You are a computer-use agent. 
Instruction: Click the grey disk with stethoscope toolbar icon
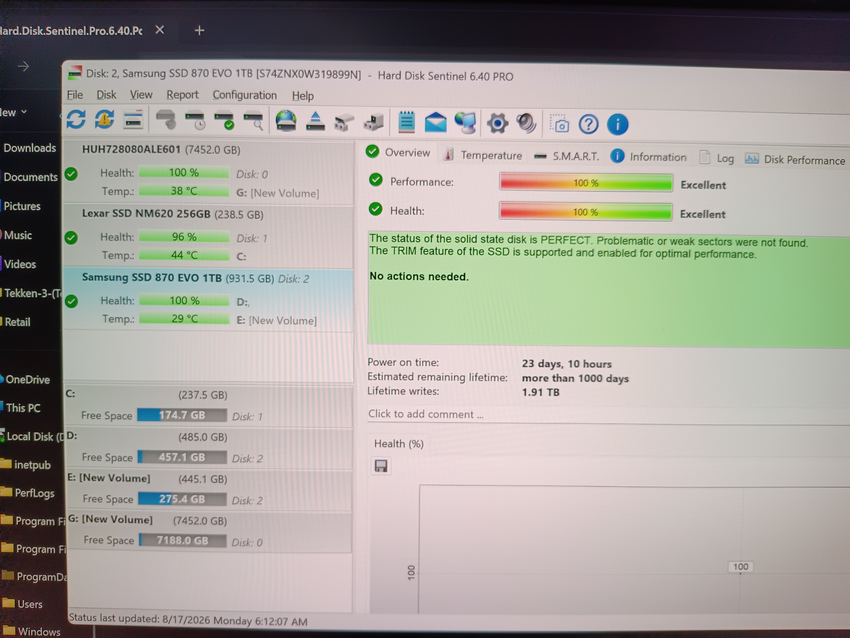[x=166, y=120]
